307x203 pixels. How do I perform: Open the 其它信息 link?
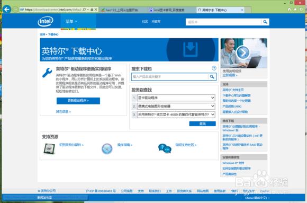coord(63,112)
